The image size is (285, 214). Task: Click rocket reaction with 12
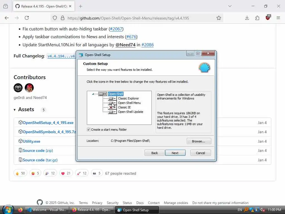pyautogui.click(x=82, y=173)
